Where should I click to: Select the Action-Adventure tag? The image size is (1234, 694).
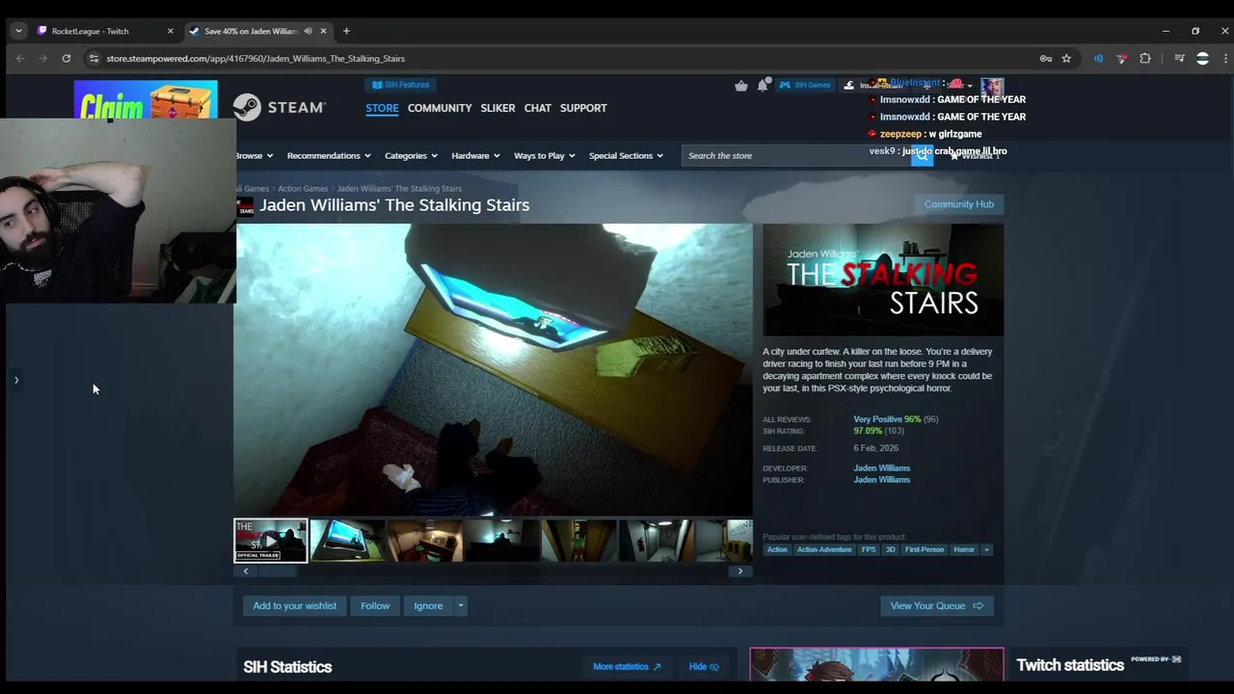pos(824,549)
